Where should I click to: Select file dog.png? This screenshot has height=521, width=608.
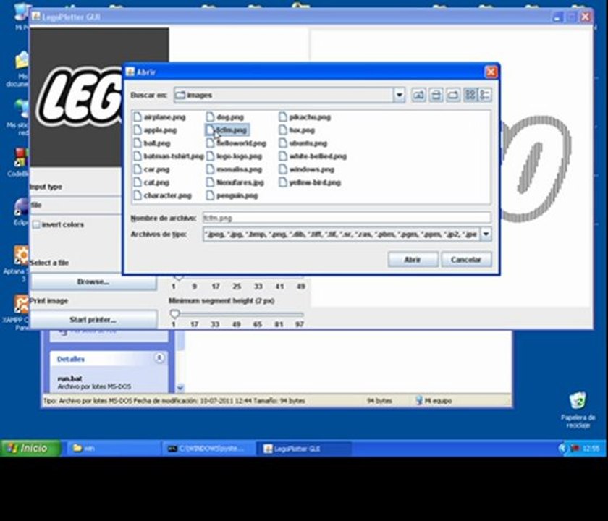click(225, 117)
